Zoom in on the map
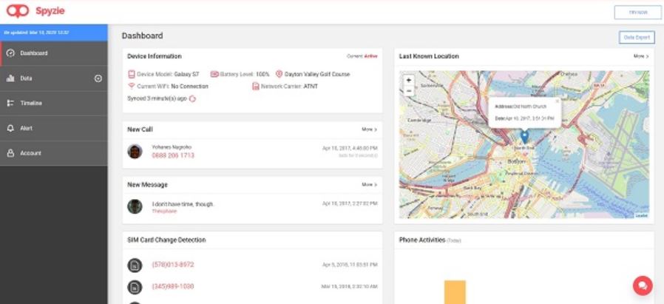 pyautogui.click(x=409, y=81)
